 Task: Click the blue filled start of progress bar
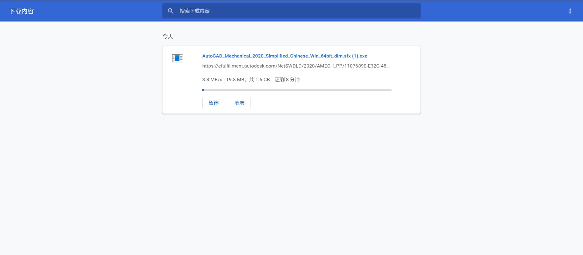(203, 90)
